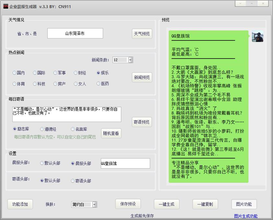Image resolution: width=273 pixels, height=220 pixels.
Task: Click the 天气预览 button
Action: pos(142,34)
